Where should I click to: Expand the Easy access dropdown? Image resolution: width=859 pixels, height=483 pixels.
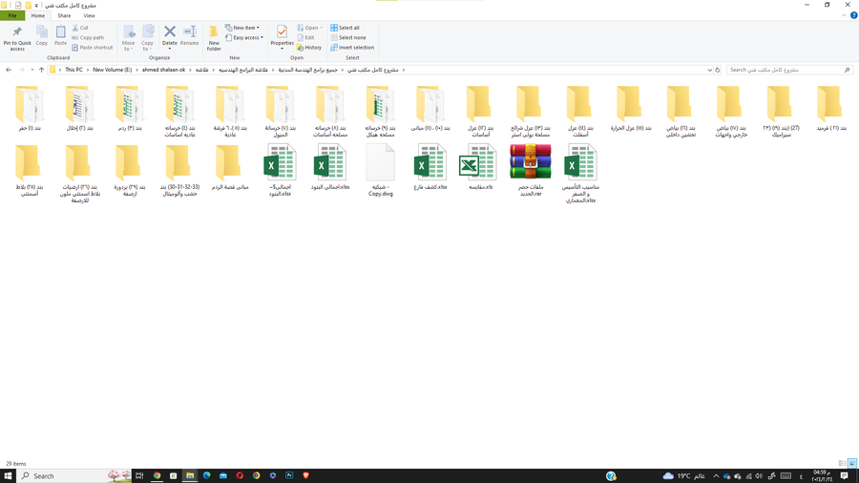245,38
